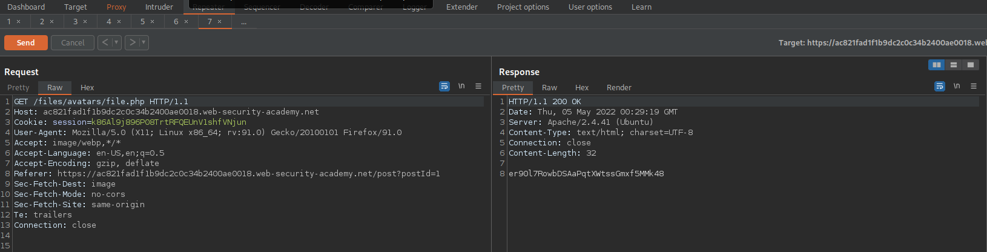
Task: Send the request with the Send button
Action: coord(26,42)
